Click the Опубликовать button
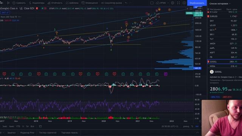The image size is (242, 136). coord(197,3)
